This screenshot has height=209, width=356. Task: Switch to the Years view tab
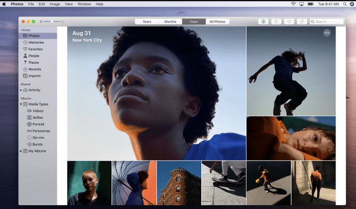coord(146,21)
